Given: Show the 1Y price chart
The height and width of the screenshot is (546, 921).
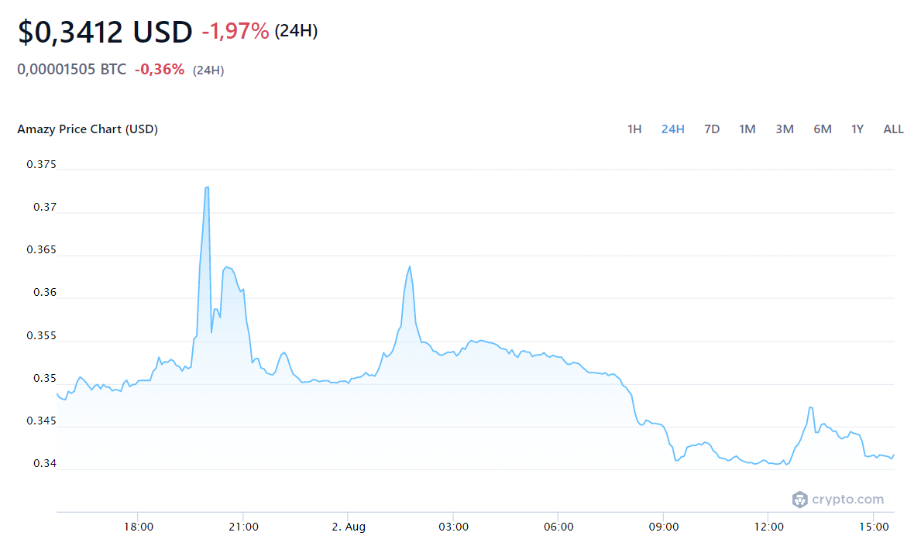Looking at the screenshot, I should [857, 129].
